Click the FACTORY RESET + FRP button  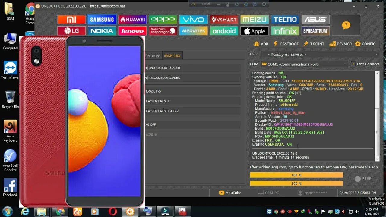(192, 111)
